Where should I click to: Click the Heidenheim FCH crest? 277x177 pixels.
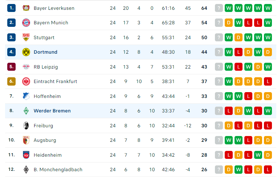26,155
